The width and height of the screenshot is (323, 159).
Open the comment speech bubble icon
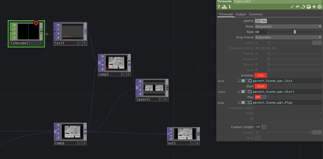(x=298, y=7)
